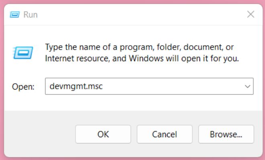Click the Cancel button
Screen dimensions: 265x160
point(165,134)
